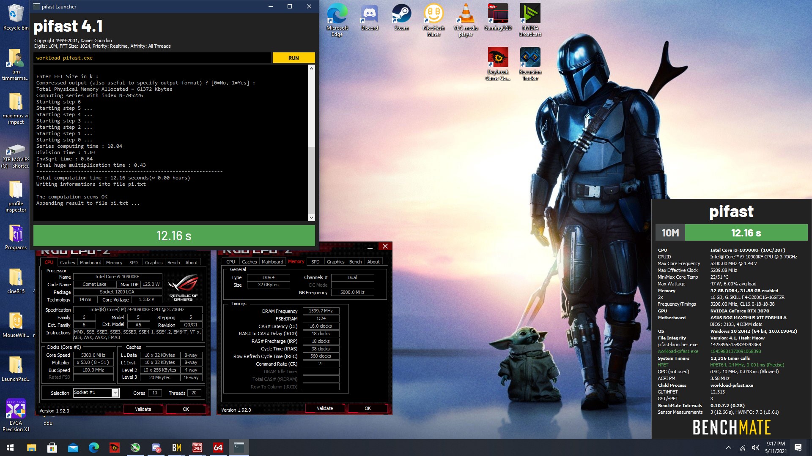
Task: Click the 10M label in BenchMate panel
Action: [x=670, y=233]
